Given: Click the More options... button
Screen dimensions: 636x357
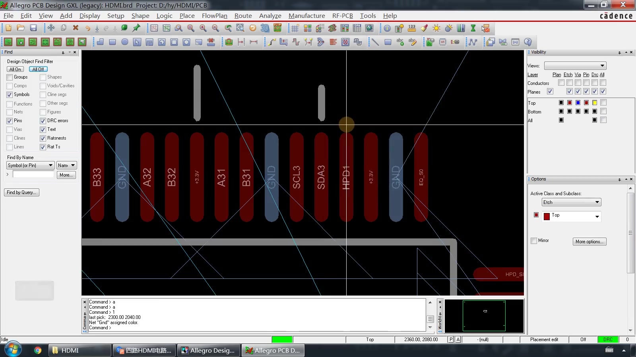Looking at the screenshot, I should click(589, 242).
